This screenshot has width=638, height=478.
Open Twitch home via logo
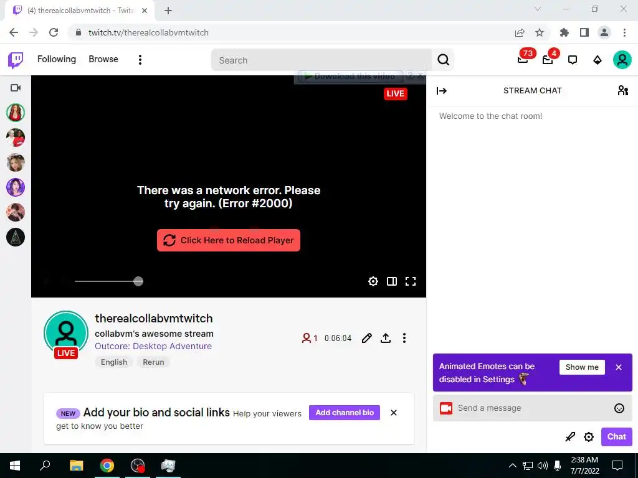[x=16, y=60]
